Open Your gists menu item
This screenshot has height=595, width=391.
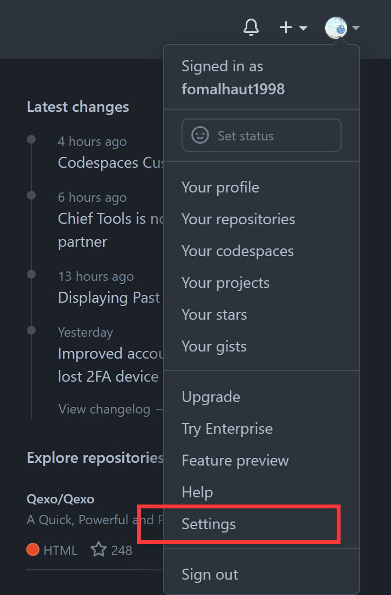coord(214,347)
